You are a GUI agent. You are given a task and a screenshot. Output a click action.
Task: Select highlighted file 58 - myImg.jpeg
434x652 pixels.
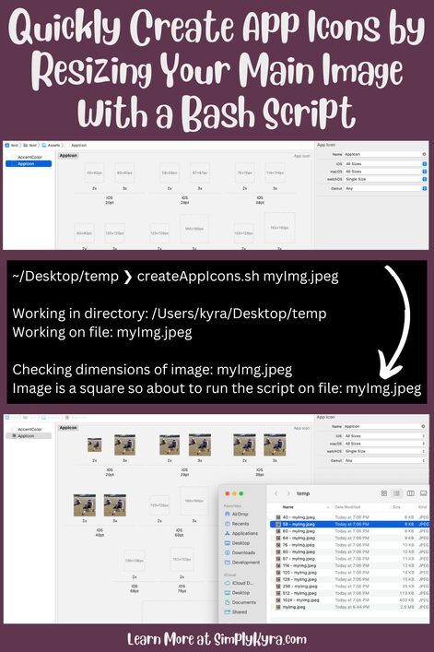click(349, 525)
